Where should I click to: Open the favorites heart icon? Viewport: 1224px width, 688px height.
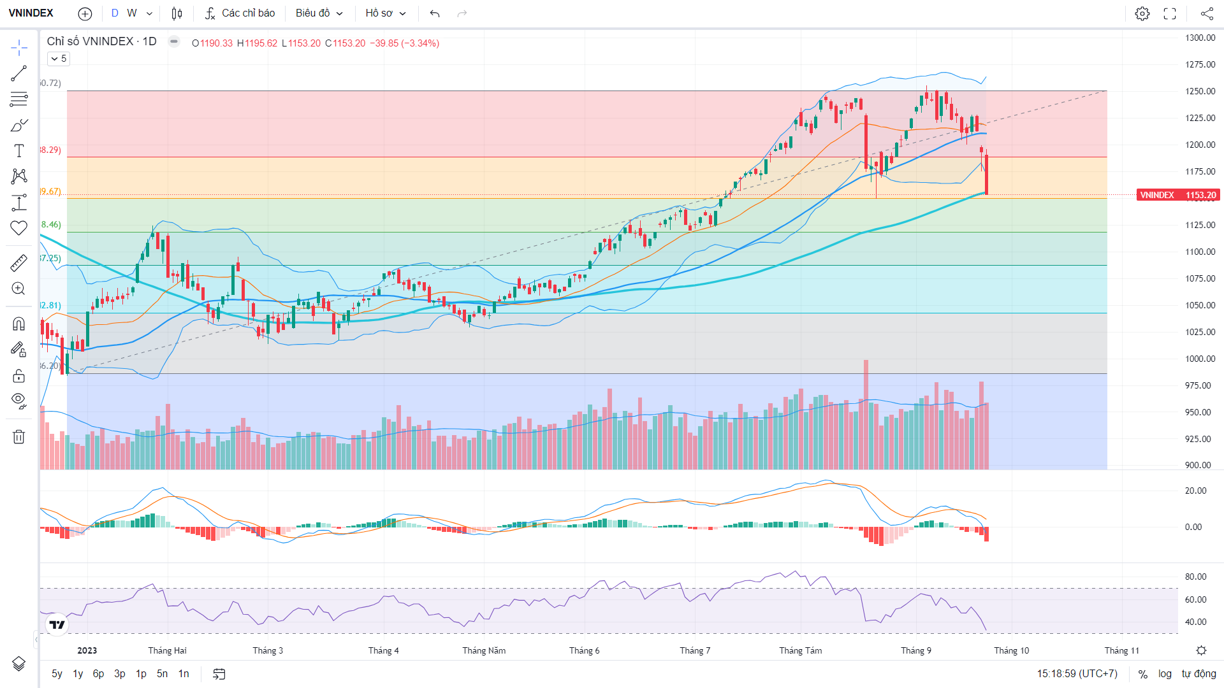pyautogui.click(x=19, y=228)
